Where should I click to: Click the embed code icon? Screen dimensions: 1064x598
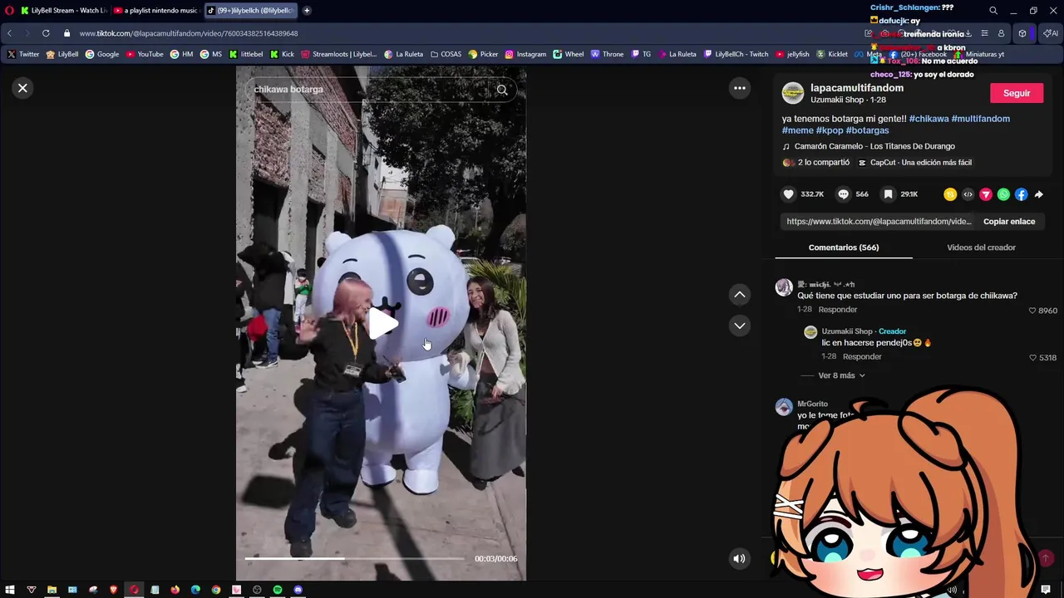(x=968, y=194)
